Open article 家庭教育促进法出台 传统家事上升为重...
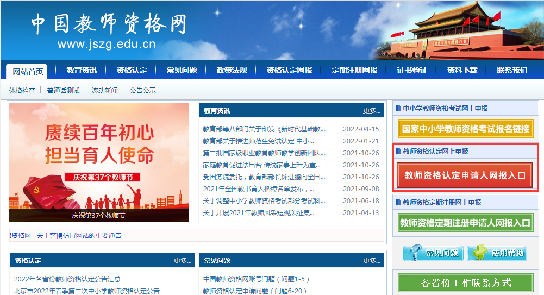This screenshot has height=295, width=544. 261,165
